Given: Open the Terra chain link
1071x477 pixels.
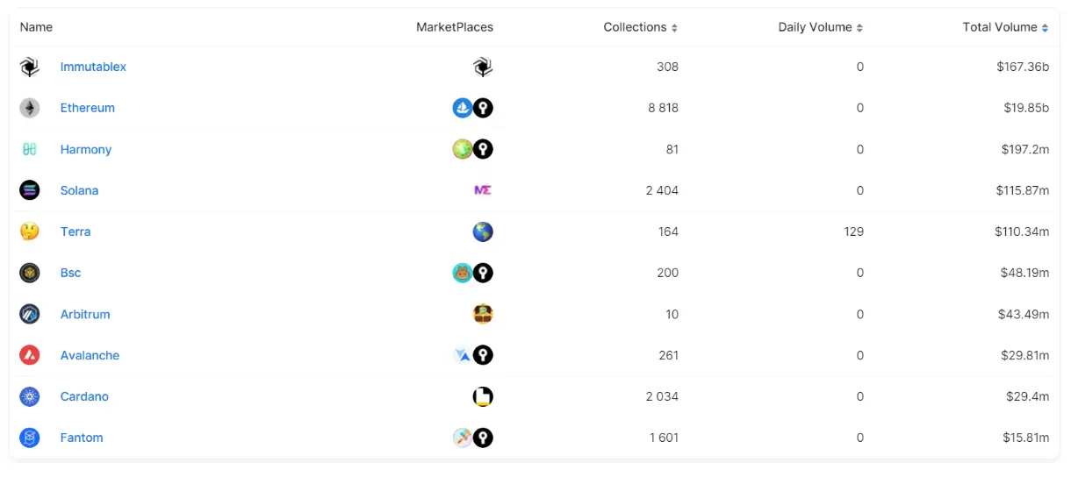Looking at the screenshot, I should [x=75, y=231].
